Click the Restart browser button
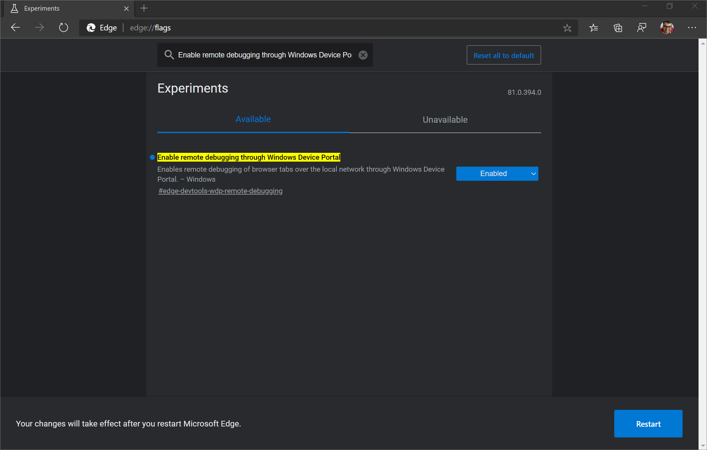 coord(649,423)
